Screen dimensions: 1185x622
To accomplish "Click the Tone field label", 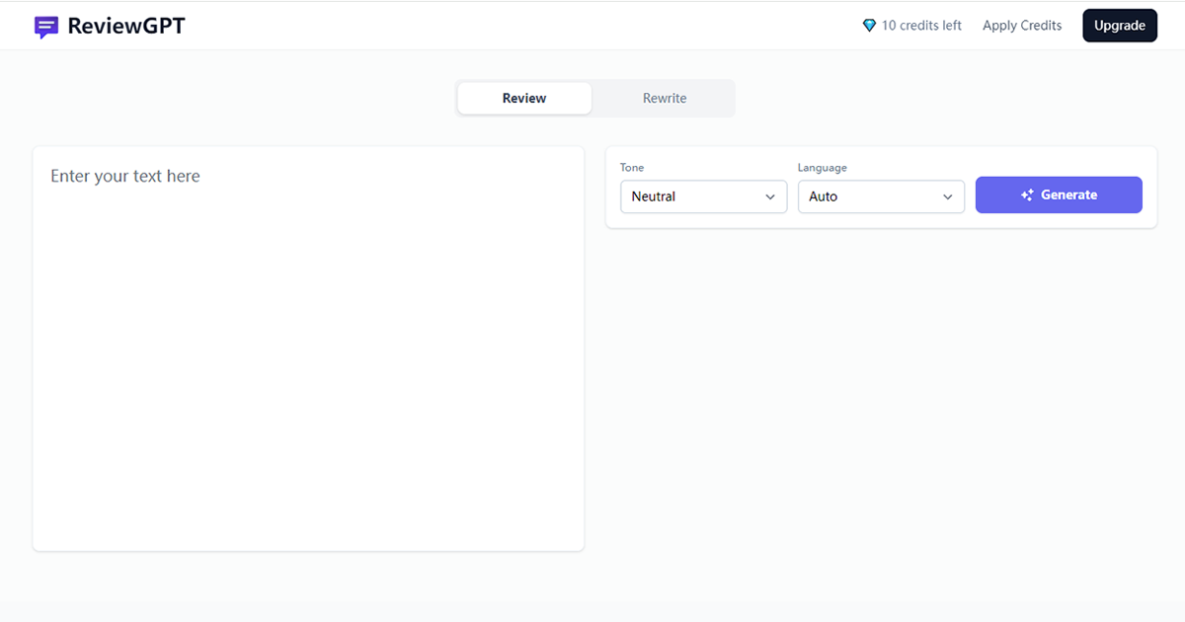I will [632, 168].
